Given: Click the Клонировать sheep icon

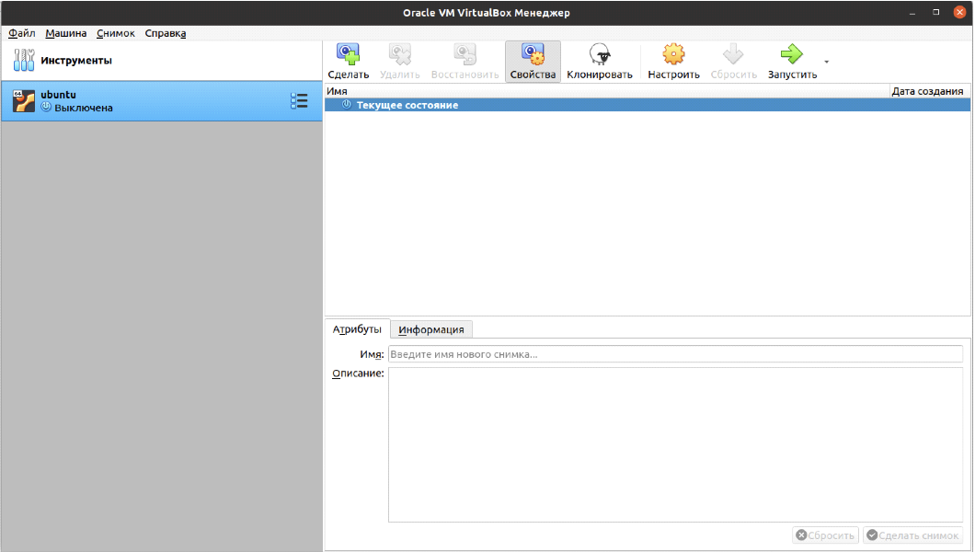Looking at the screenshot, I should (600, 54).
